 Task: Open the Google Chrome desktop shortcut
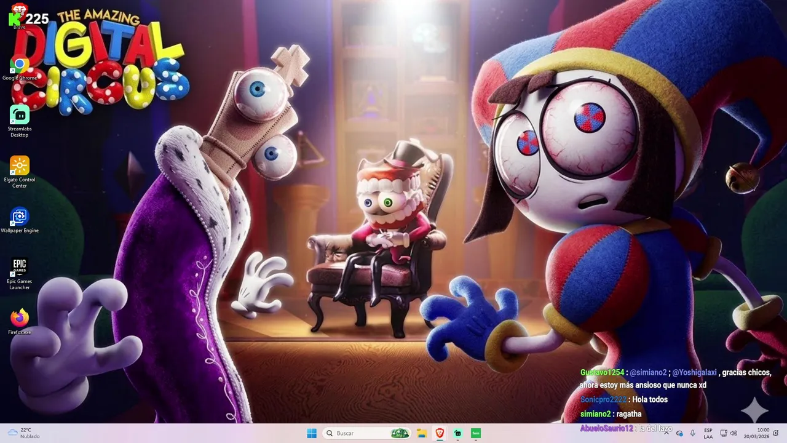click(20, 68)
